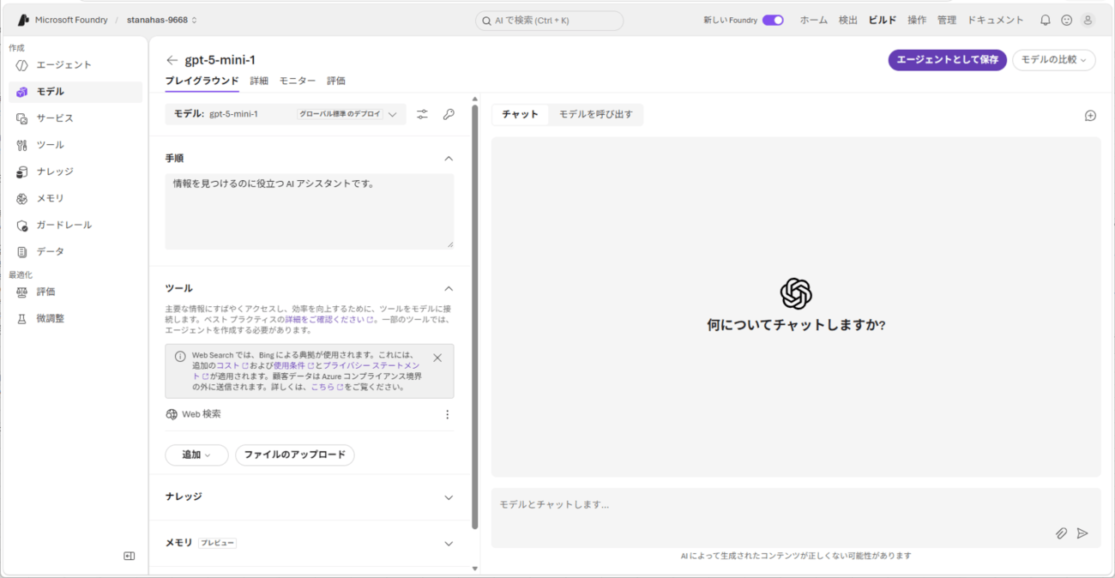1115x578 pixels.
Task: Open the notifications bell icon
Action: 1045,20
